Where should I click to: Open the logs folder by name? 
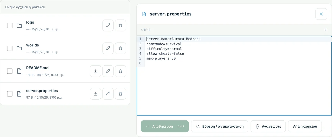(x=30, y=22)
